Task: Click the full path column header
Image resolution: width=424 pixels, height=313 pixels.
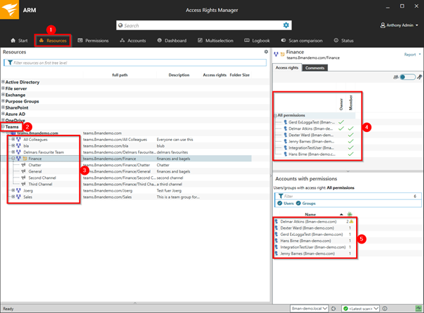Action: pyautogui.click(x=120, y=75)
